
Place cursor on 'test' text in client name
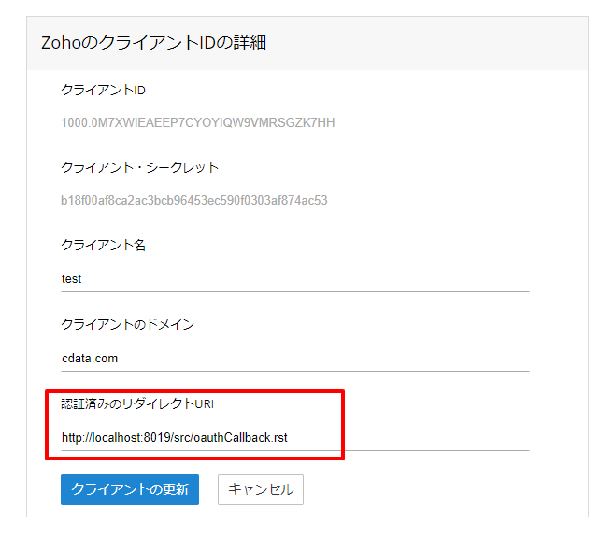coord(72,278)
